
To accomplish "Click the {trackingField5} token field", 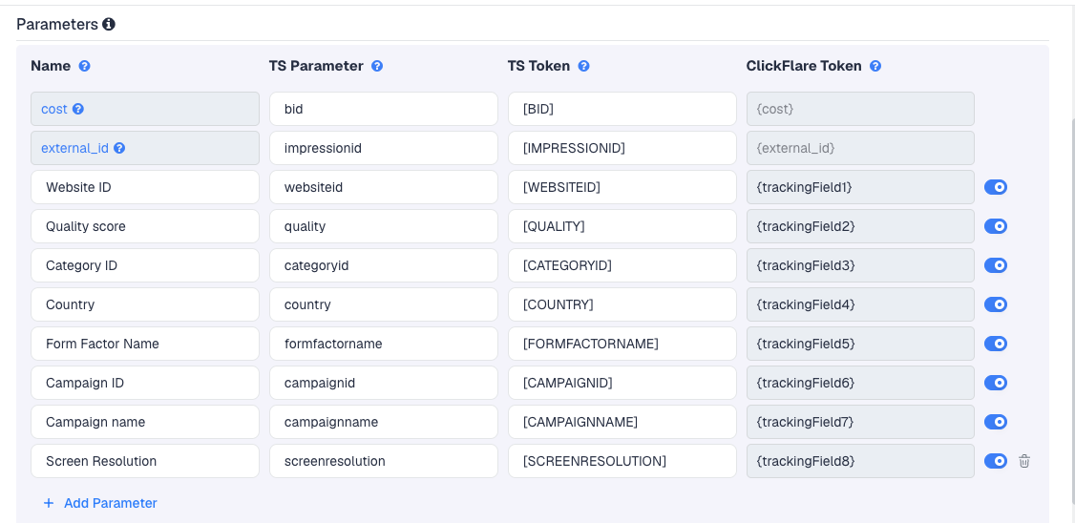I will [860, 344].
